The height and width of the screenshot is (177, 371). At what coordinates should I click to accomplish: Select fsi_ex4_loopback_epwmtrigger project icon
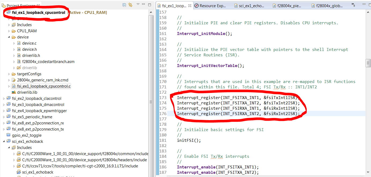9,111
